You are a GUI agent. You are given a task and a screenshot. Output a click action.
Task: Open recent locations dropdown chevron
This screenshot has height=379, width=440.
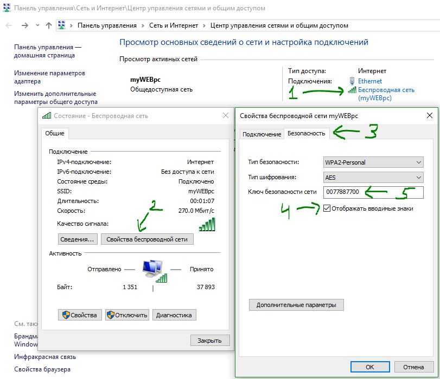pos(37,25)
